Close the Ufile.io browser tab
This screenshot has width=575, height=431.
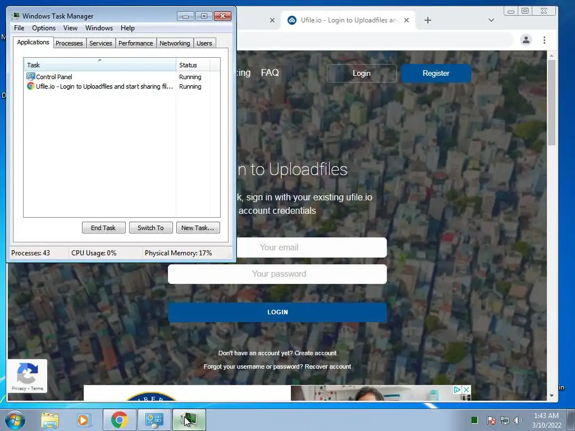click(x=407, y=20)
